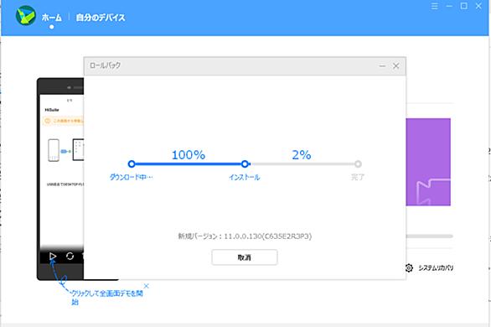Screen dimensions: 491x327
Task: Click the demo play icon
Action: 53,257
